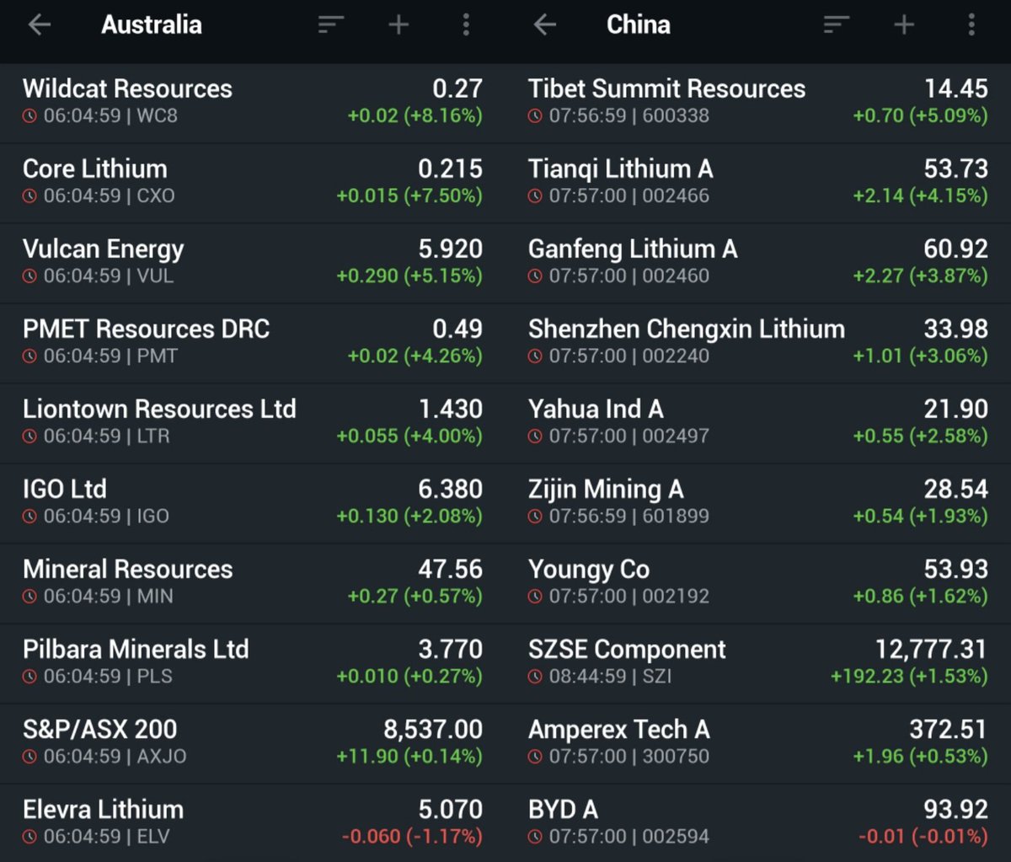Tap Liontown change +0.055 (+4.00%)

point(409,436)
